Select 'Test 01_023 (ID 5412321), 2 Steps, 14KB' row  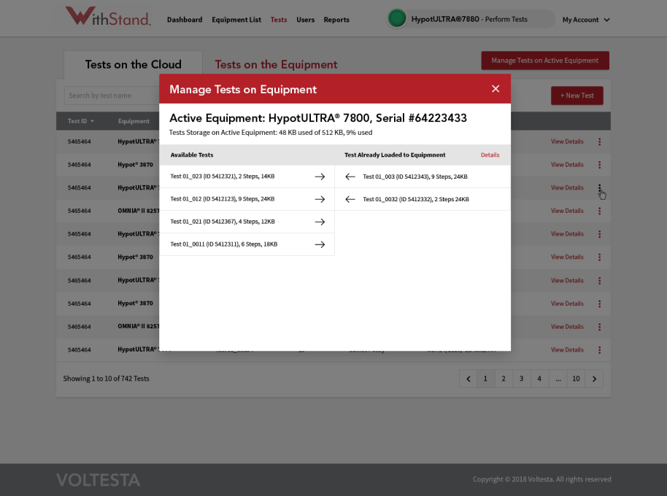(x=247, y=177)
